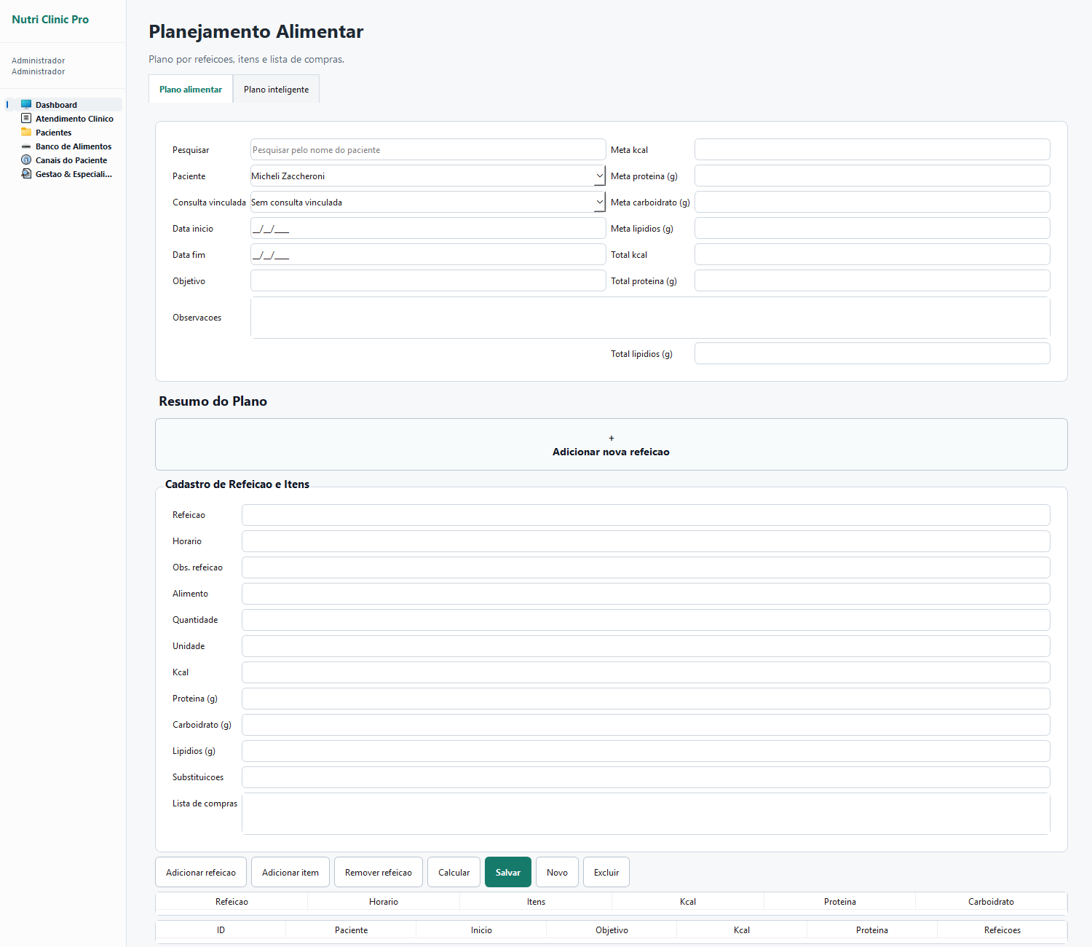Open Dashboard via its monitor icon
This screenshot has height=947, width=1092.
pos(26,105)
